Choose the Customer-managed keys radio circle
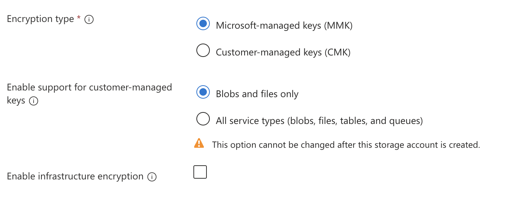513x201 pixels. tap(203, 50)
